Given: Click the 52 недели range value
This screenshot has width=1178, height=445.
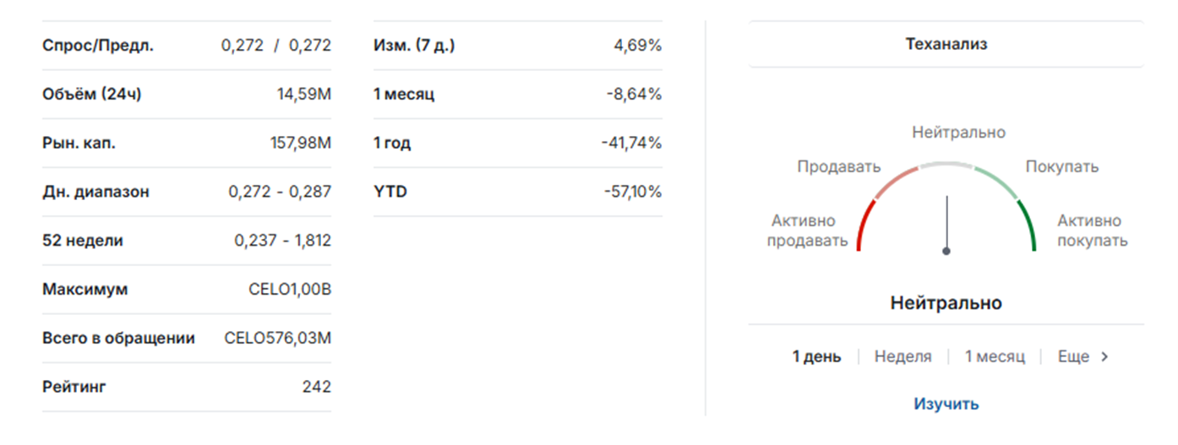Looking at the screenshot, I should [x=282, y=241].
